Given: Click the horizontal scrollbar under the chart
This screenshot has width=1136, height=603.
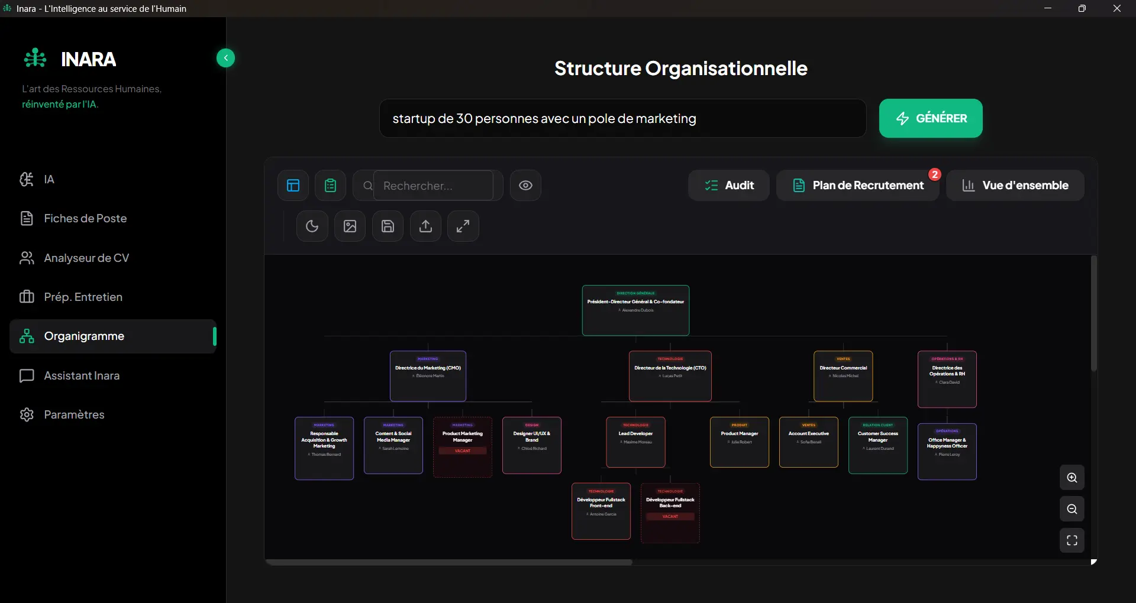Looking at the screenshot, I should 449,562.
